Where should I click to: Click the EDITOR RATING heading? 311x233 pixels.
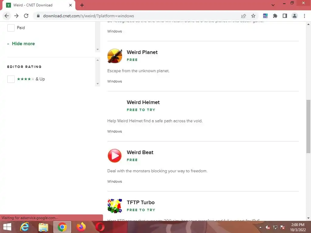pos(24,67)
